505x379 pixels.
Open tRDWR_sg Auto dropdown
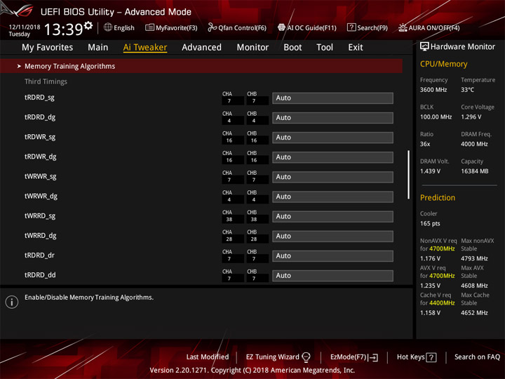332,138
